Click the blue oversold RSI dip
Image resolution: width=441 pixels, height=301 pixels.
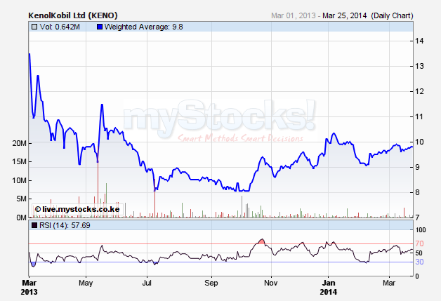tap(33, 263)
